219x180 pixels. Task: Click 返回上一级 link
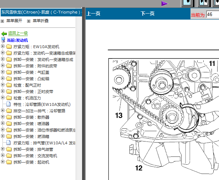click(18, 34)
